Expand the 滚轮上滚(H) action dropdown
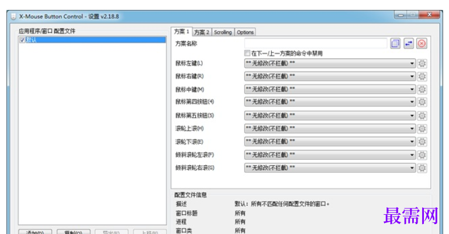Image resolution: width=449 pixels, height=234 pixels. (330, 128)
